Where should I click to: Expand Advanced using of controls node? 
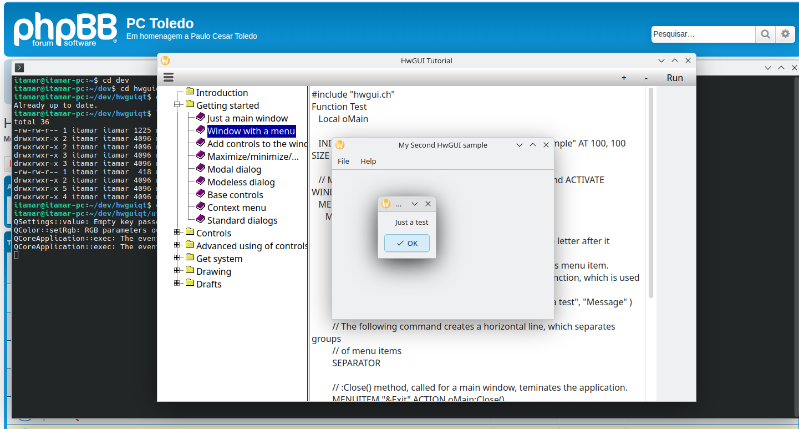tap(177, 245)
